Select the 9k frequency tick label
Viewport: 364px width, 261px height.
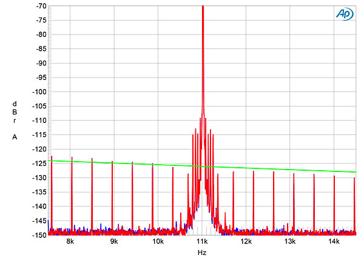[114, 242]
